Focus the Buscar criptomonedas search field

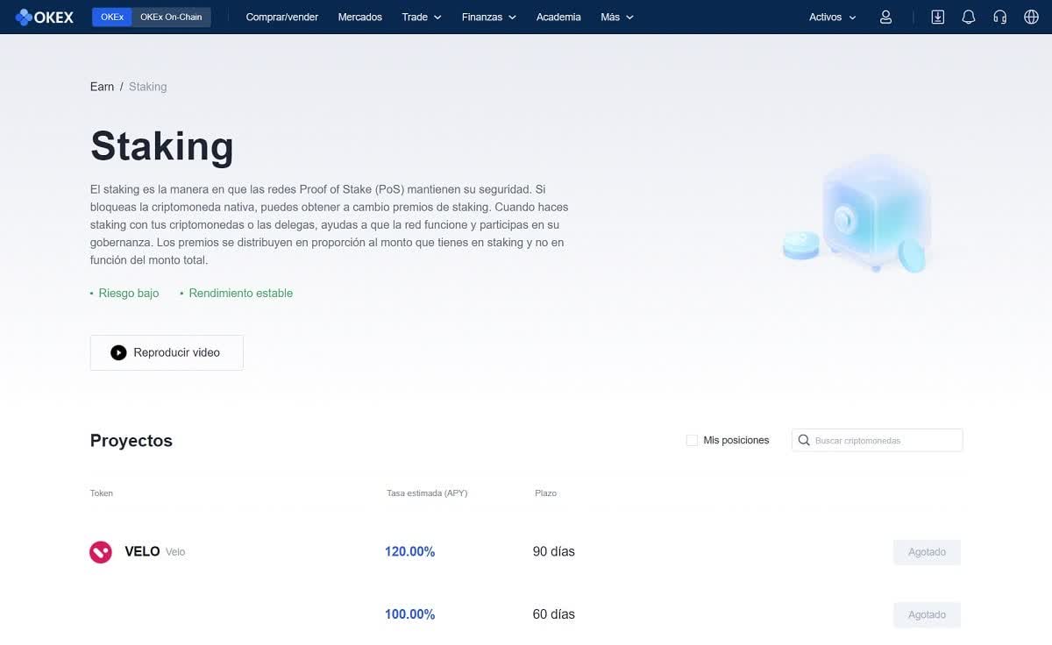pyautogui.click(x=878, y=440)
